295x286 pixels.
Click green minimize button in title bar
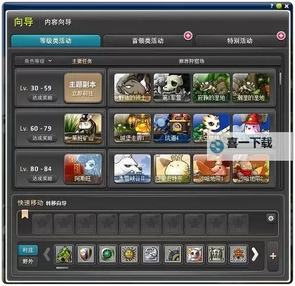(x=279, y=6)
